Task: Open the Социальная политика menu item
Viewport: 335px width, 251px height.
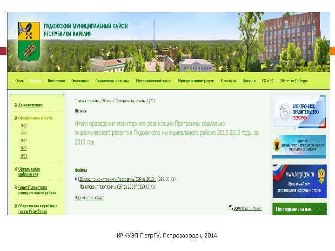Action: click(x=113, y=81)
